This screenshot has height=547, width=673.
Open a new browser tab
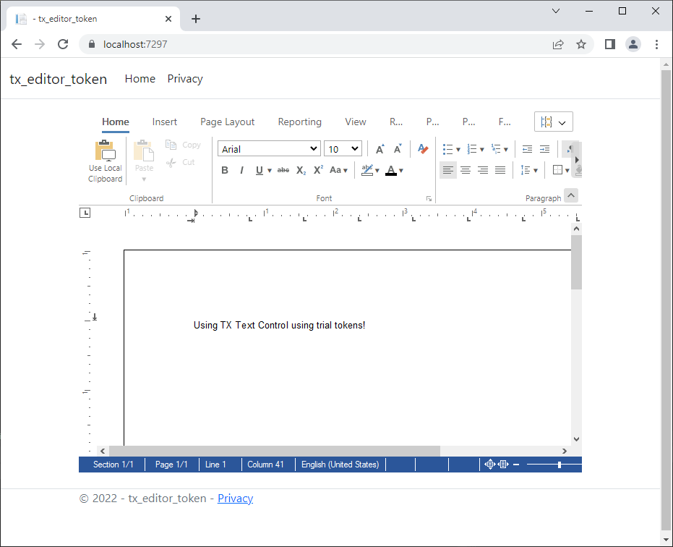coord(196,19)
